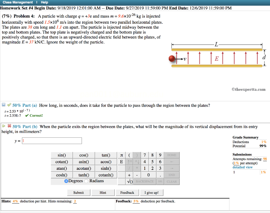Click the √() square root key
Image resolution: width=270 pixels, height=213 pixels.
coord(129,181)
